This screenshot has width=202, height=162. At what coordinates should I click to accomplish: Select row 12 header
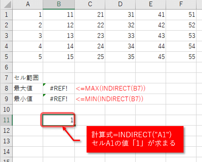coord(6,130)
